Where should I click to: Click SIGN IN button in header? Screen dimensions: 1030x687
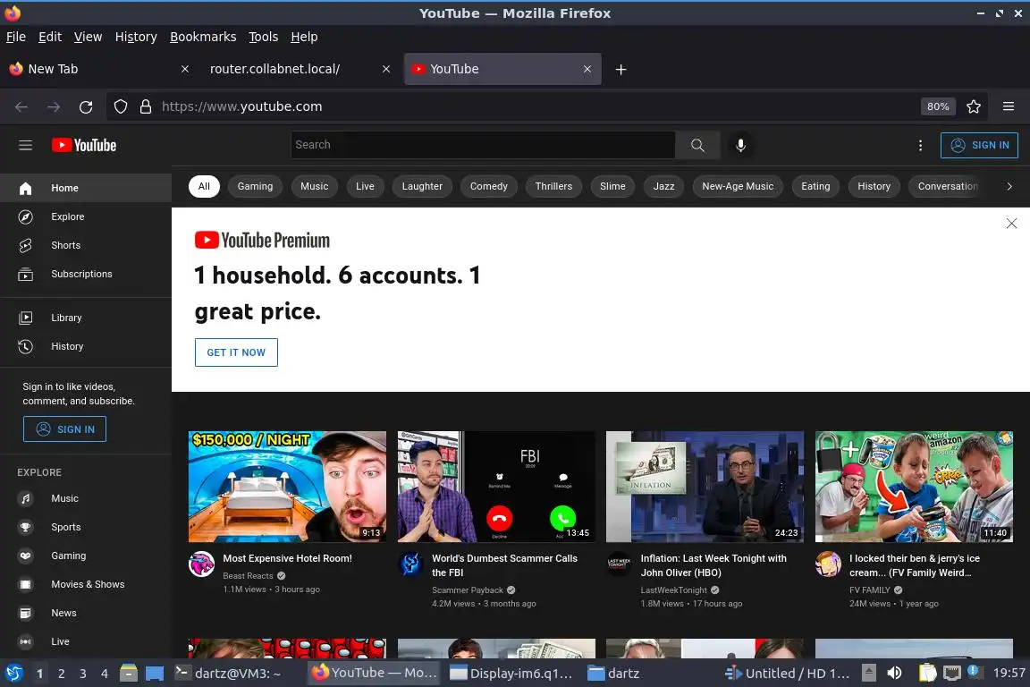point(979,145)
